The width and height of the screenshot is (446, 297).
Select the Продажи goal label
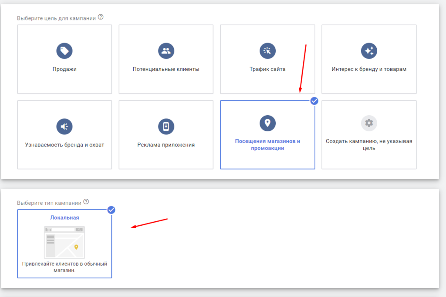pos(64,69)
